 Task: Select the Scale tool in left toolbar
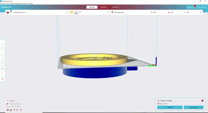coord(2,47)
